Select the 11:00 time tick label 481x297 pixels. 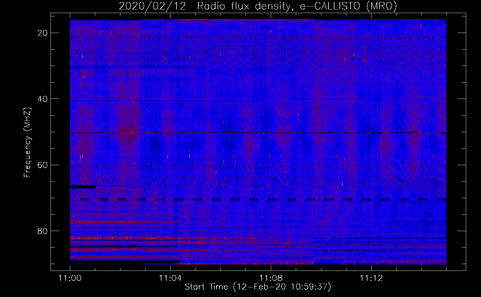coord(70,278)
